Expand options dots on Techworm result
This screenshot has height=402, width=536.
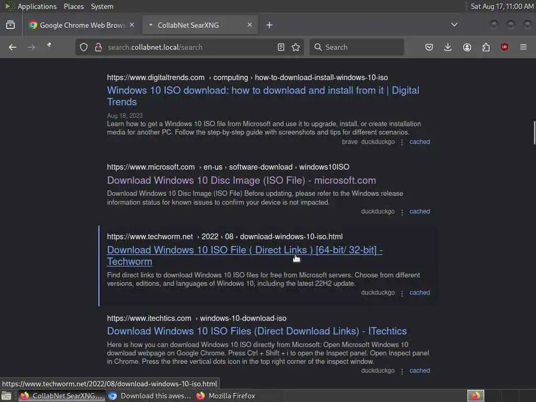point(402,293)
